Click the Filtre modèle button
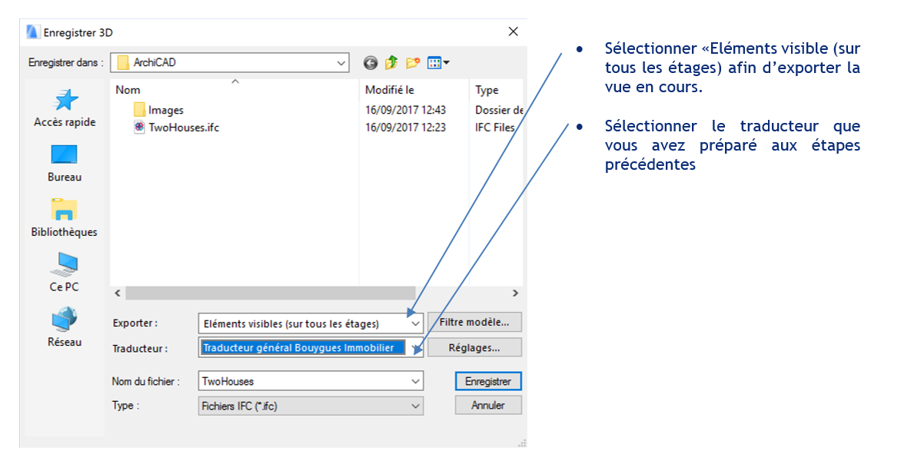 coord(474,322)
